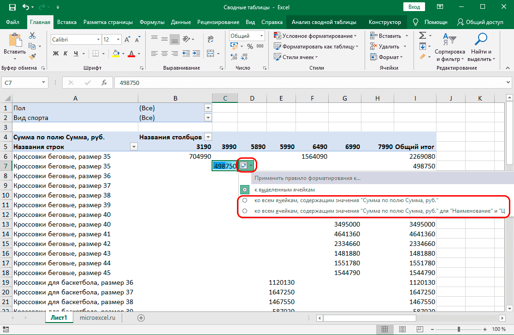Open the formatting options smart tag icon

[x=244, y=166]
